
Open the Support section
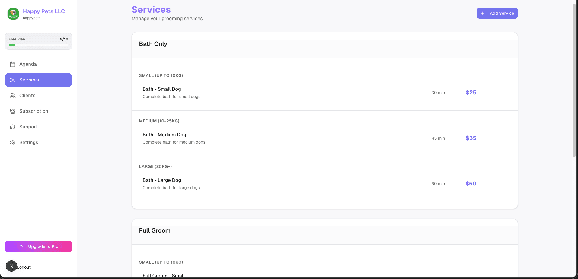[28, 127]
